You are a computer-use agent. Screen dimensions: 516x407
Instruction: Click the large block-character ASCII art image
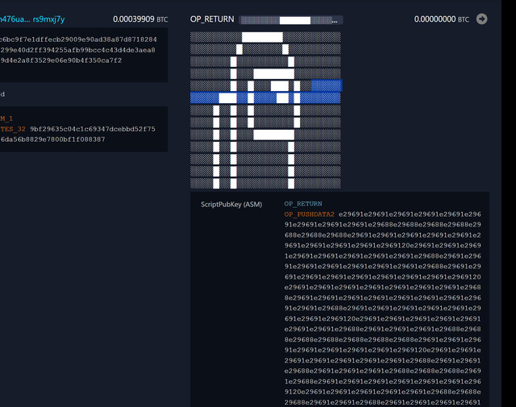tap(266, 110)
